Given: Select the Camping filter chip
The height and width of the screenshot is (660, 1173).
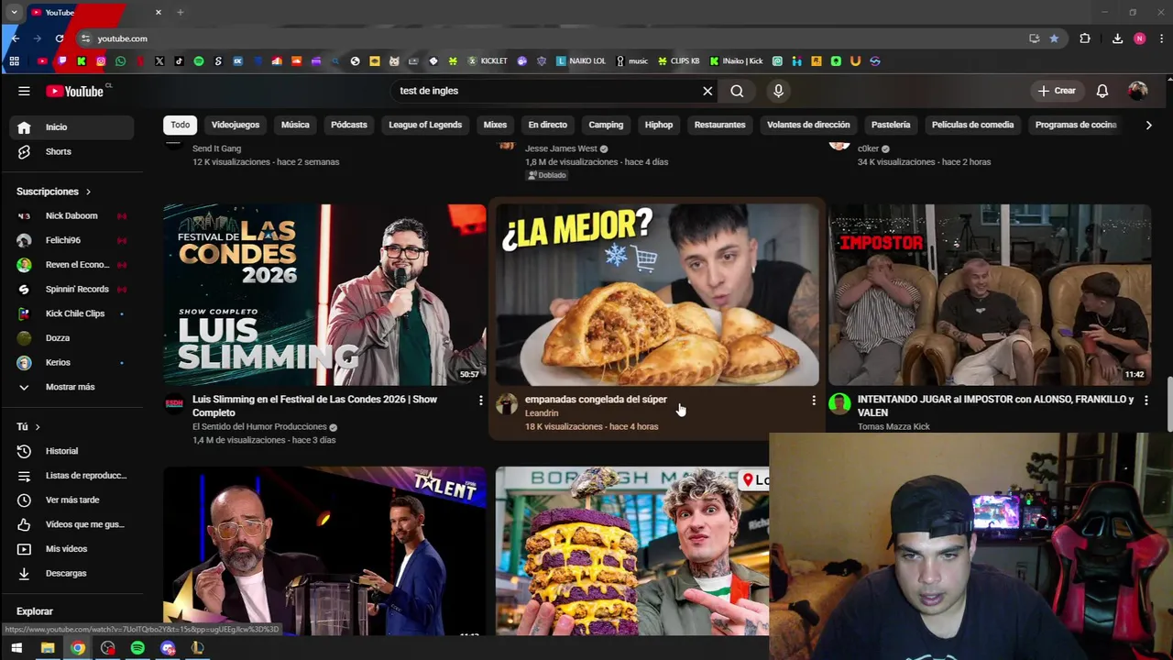Looking at the screenshot, I should coord(606,125).
